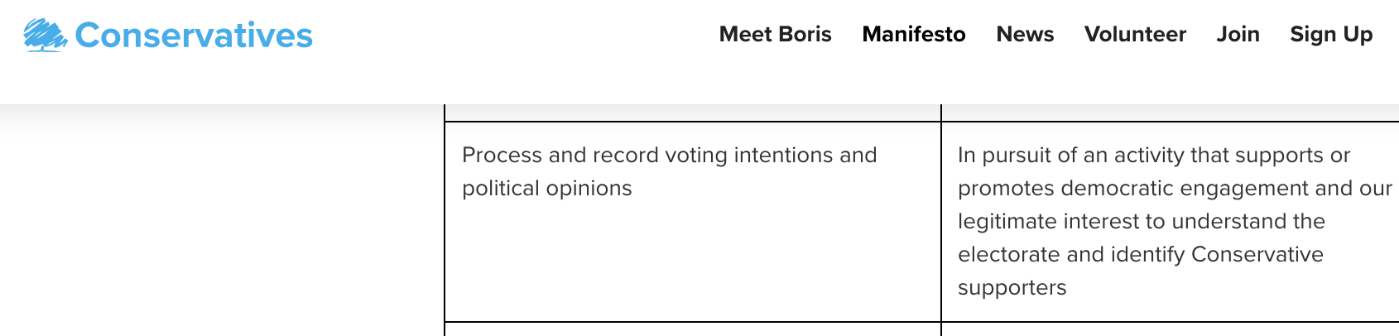
Task: Click the word 'supporters' in the table
Action: click(1012, 287)
